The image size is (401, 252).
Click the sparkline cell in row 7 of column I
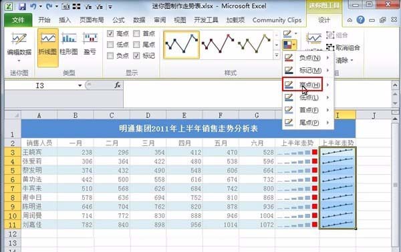coord(338,189)
